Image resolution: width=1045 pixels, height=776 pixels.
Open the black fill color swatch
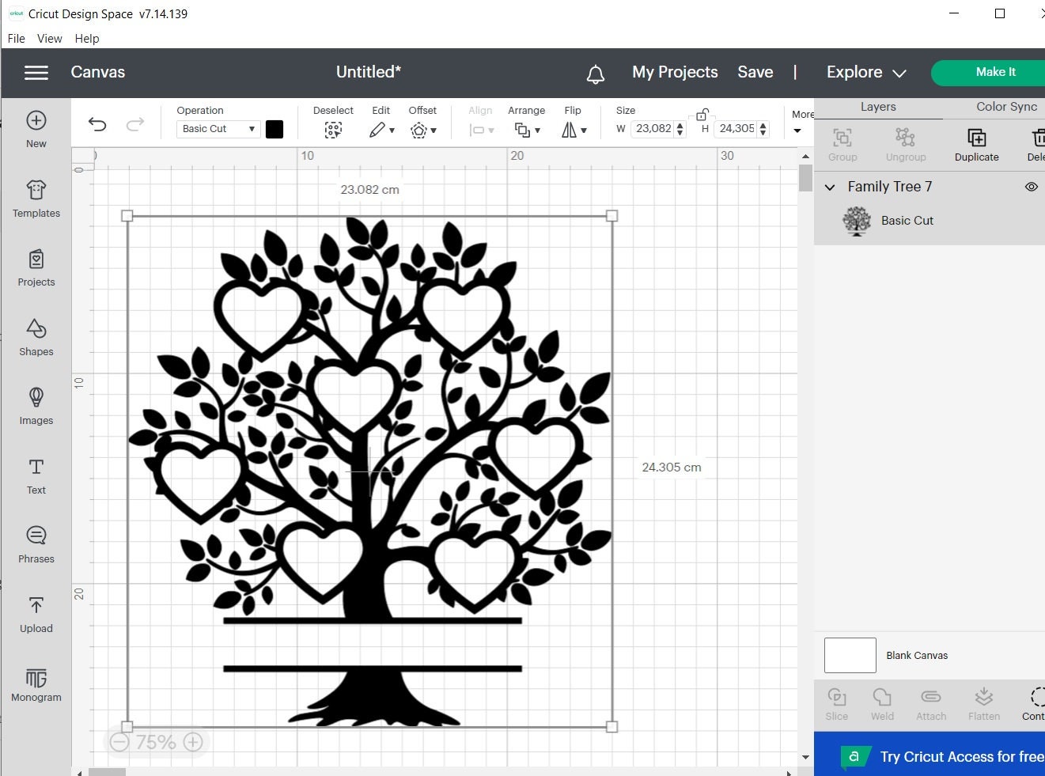[x=275, y=128]
